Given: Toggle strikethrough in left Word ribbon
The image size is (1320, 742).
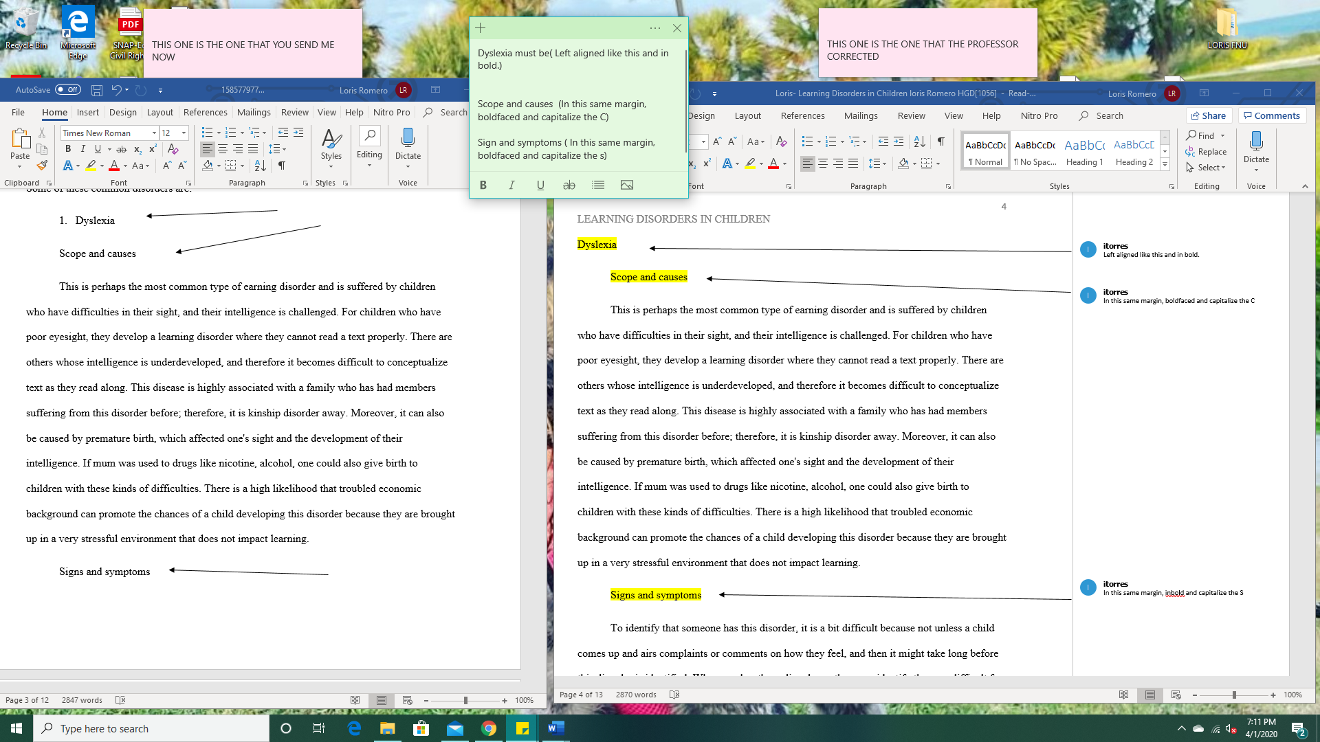Looking at the screenshot, I should click(122, 149).
